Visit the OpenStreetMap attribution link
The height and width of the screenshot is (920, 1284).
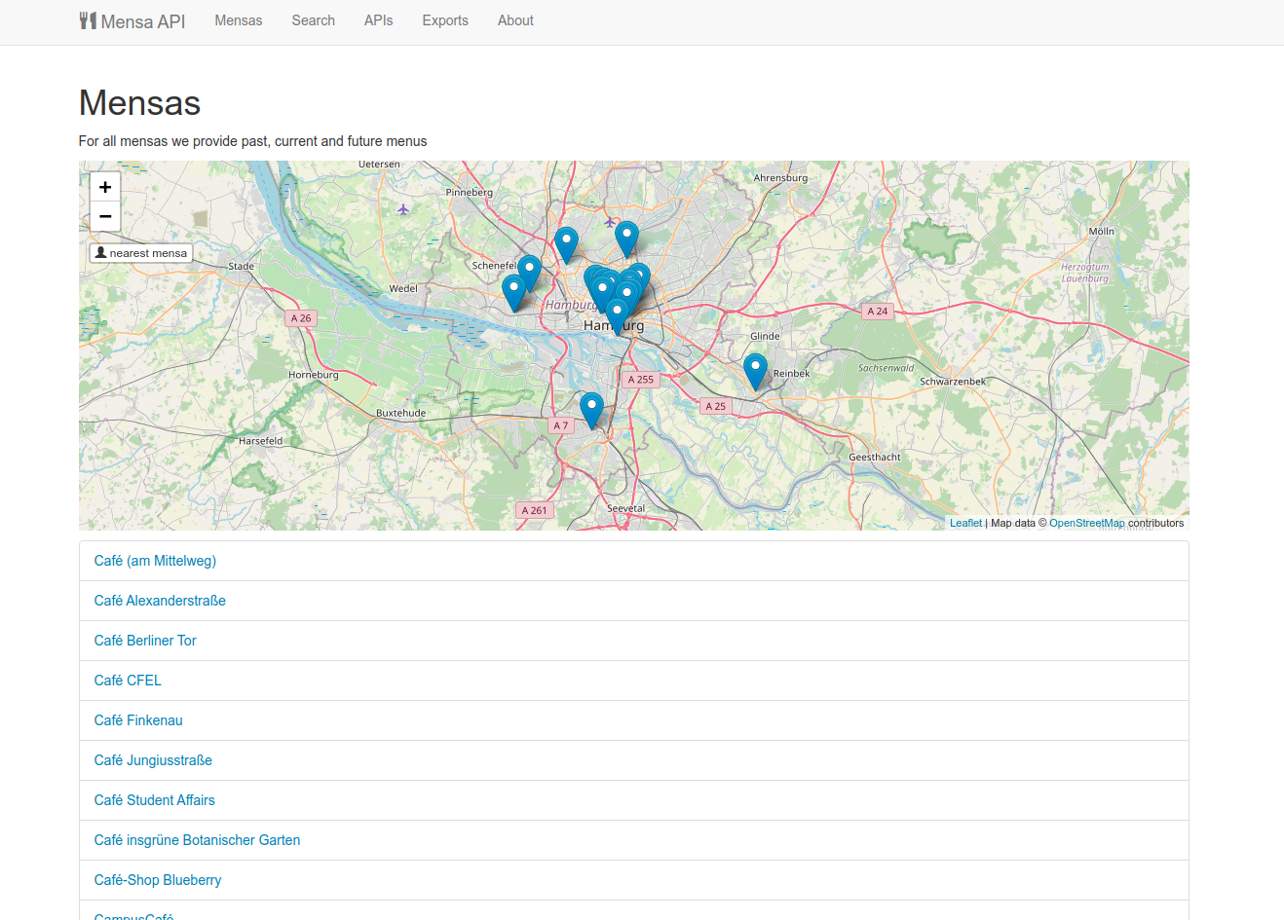tap(1086, 523)
